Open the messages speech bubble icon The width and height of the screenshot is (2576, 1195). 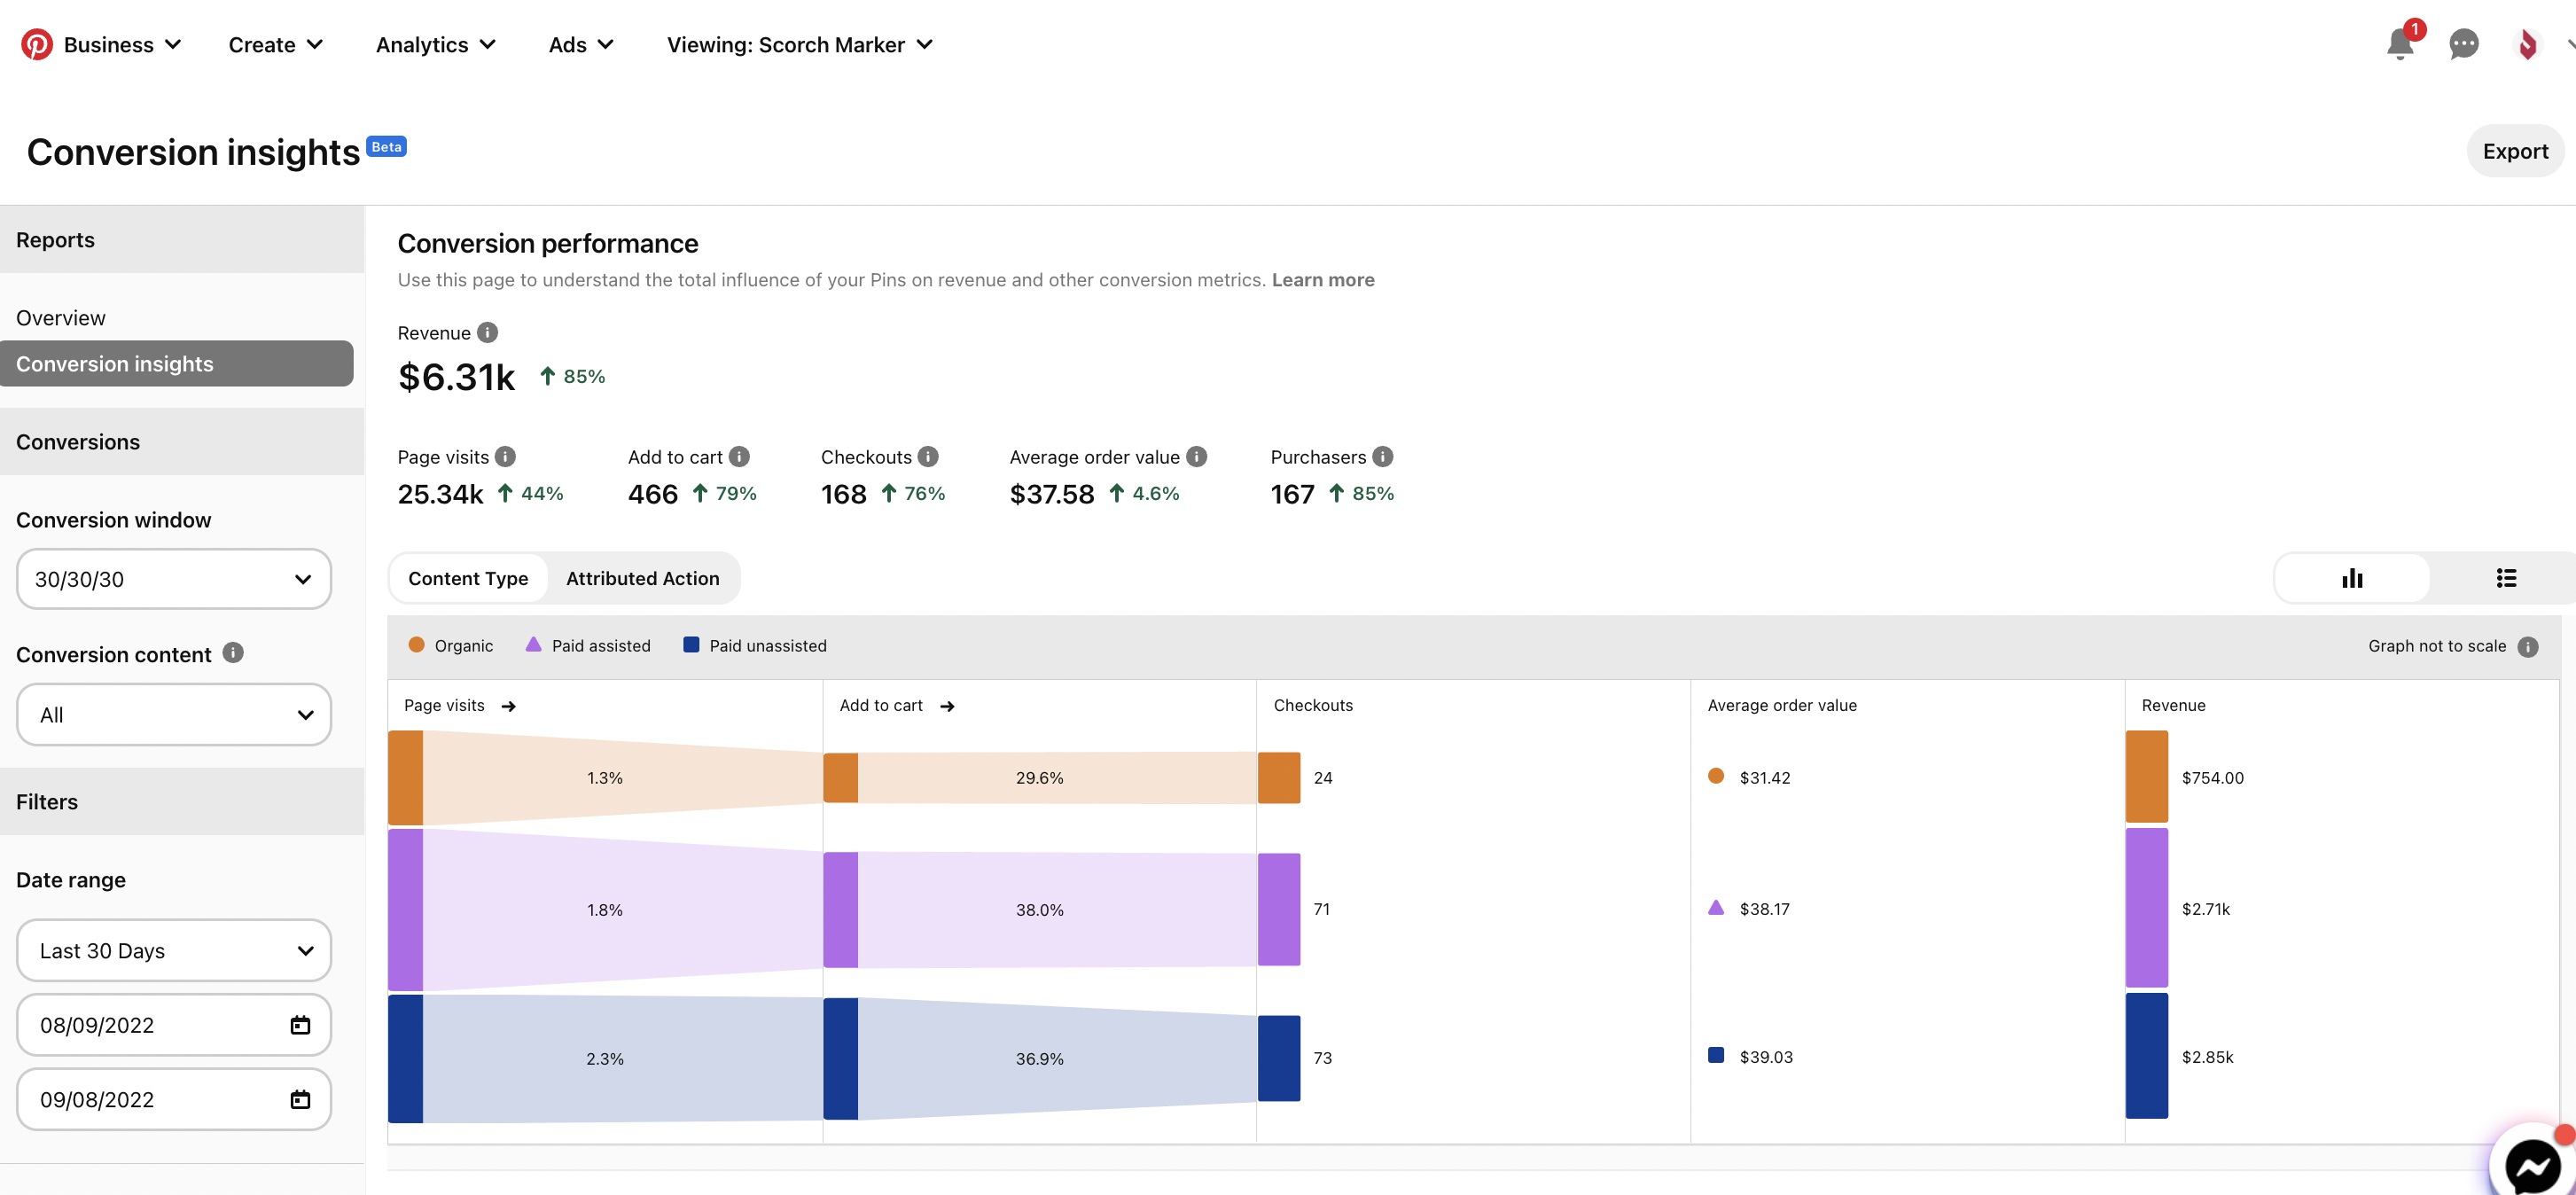point(2463,44)
